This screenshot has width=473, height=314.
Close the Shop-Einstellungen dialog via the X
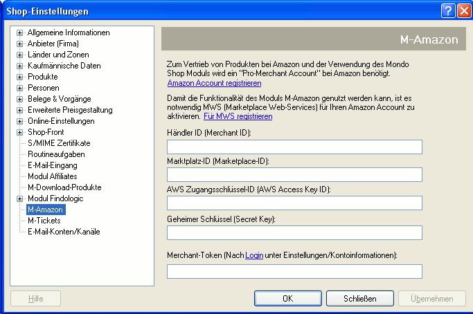click(x=464, y=11)
